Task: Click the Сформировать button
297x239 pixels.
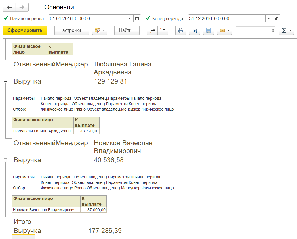Action: tap(25, 30)
